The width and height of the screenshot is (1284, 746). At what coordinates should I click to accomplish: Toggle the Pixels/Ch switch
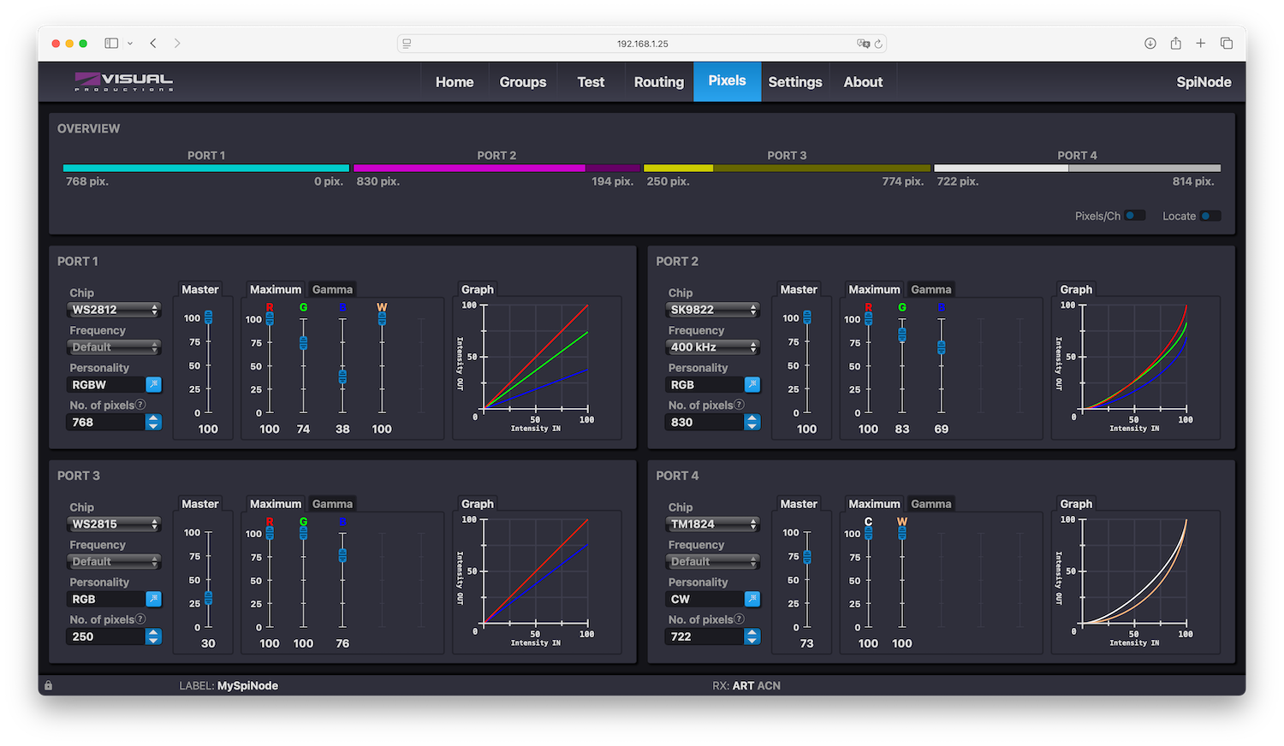1135,216
